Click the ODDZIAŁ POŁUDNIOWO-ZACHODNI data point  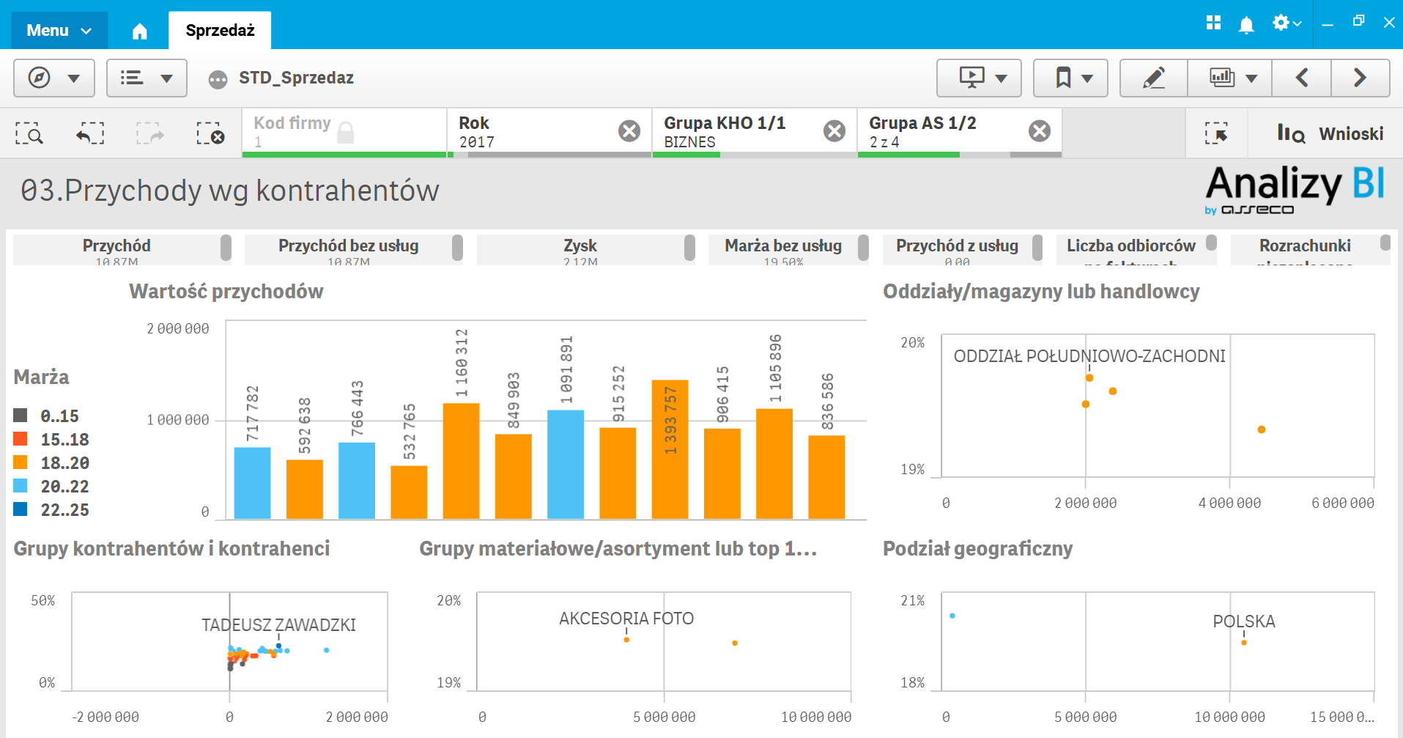tap(1089, 378)
